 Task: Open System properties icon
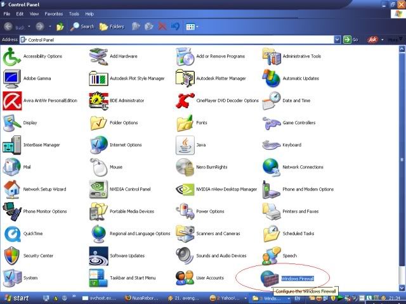11,278
